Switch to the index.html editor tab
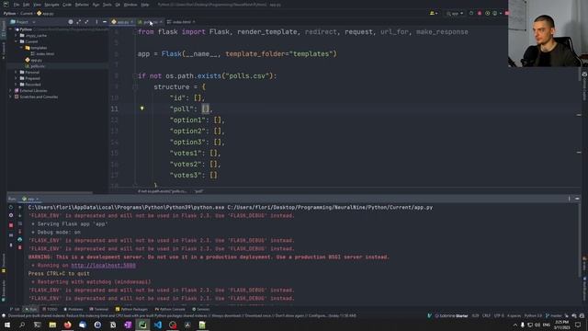Screen dimensions: 588x331 [x=182, y=22]
